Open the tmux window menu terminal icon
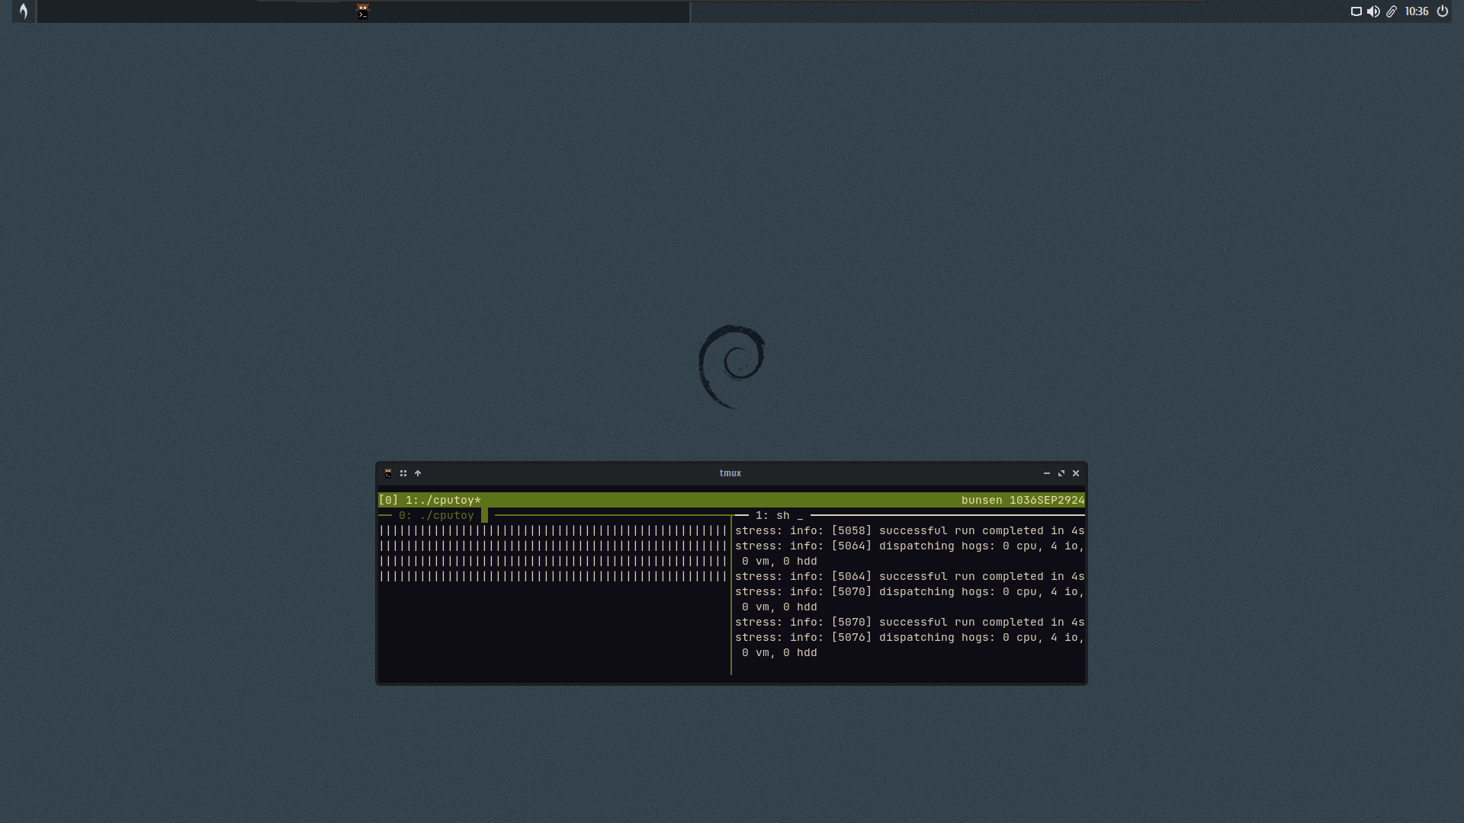The height and width of the screenshot is (823, 1464). pos(388,473)
